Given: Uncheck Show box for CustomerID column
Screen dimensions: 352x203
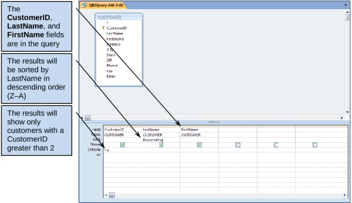Looking at the screenshot, I should (x=122, y=145).
